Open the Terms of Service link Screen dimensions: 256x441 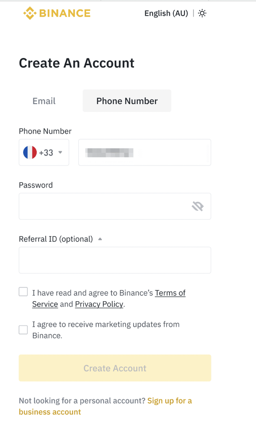pos(170,293)
